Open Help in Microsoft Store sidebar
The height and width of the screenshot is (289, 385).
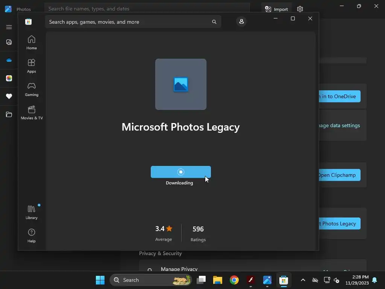pyautogui.click(x=32, y=236)
